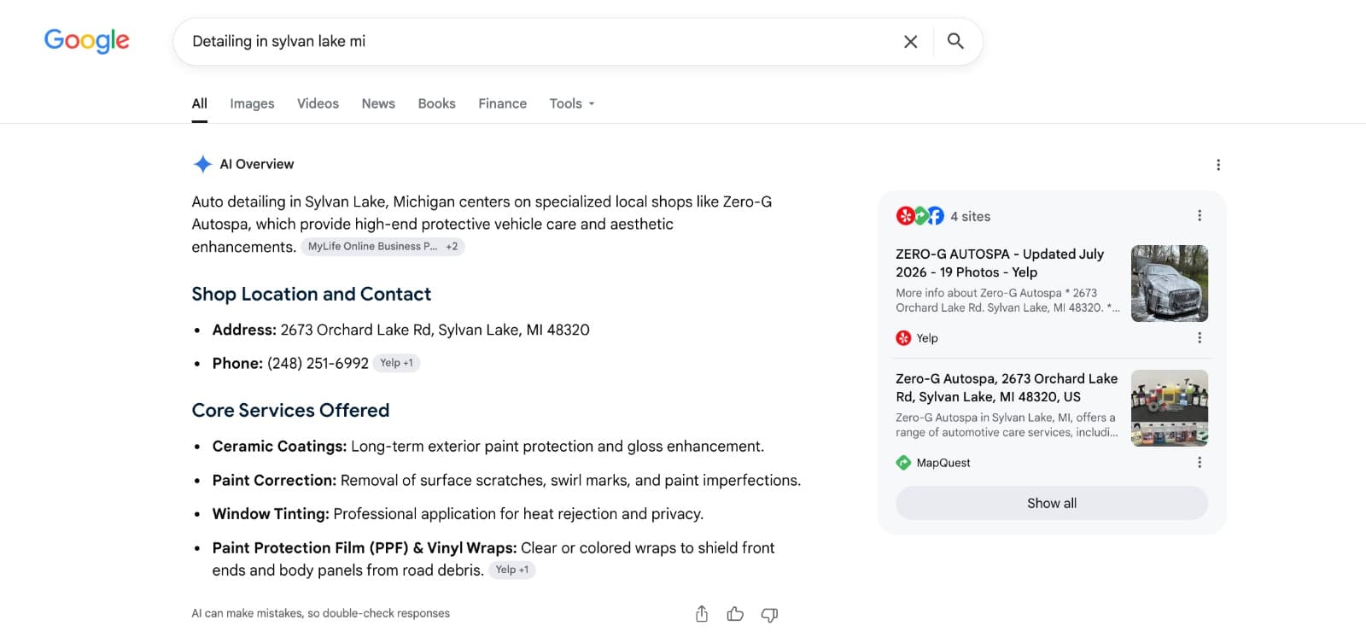Image resolution: width=1366 pixels, height=643 pixels.
Task: Click the AI Overview label text
Action: (257, 164)
